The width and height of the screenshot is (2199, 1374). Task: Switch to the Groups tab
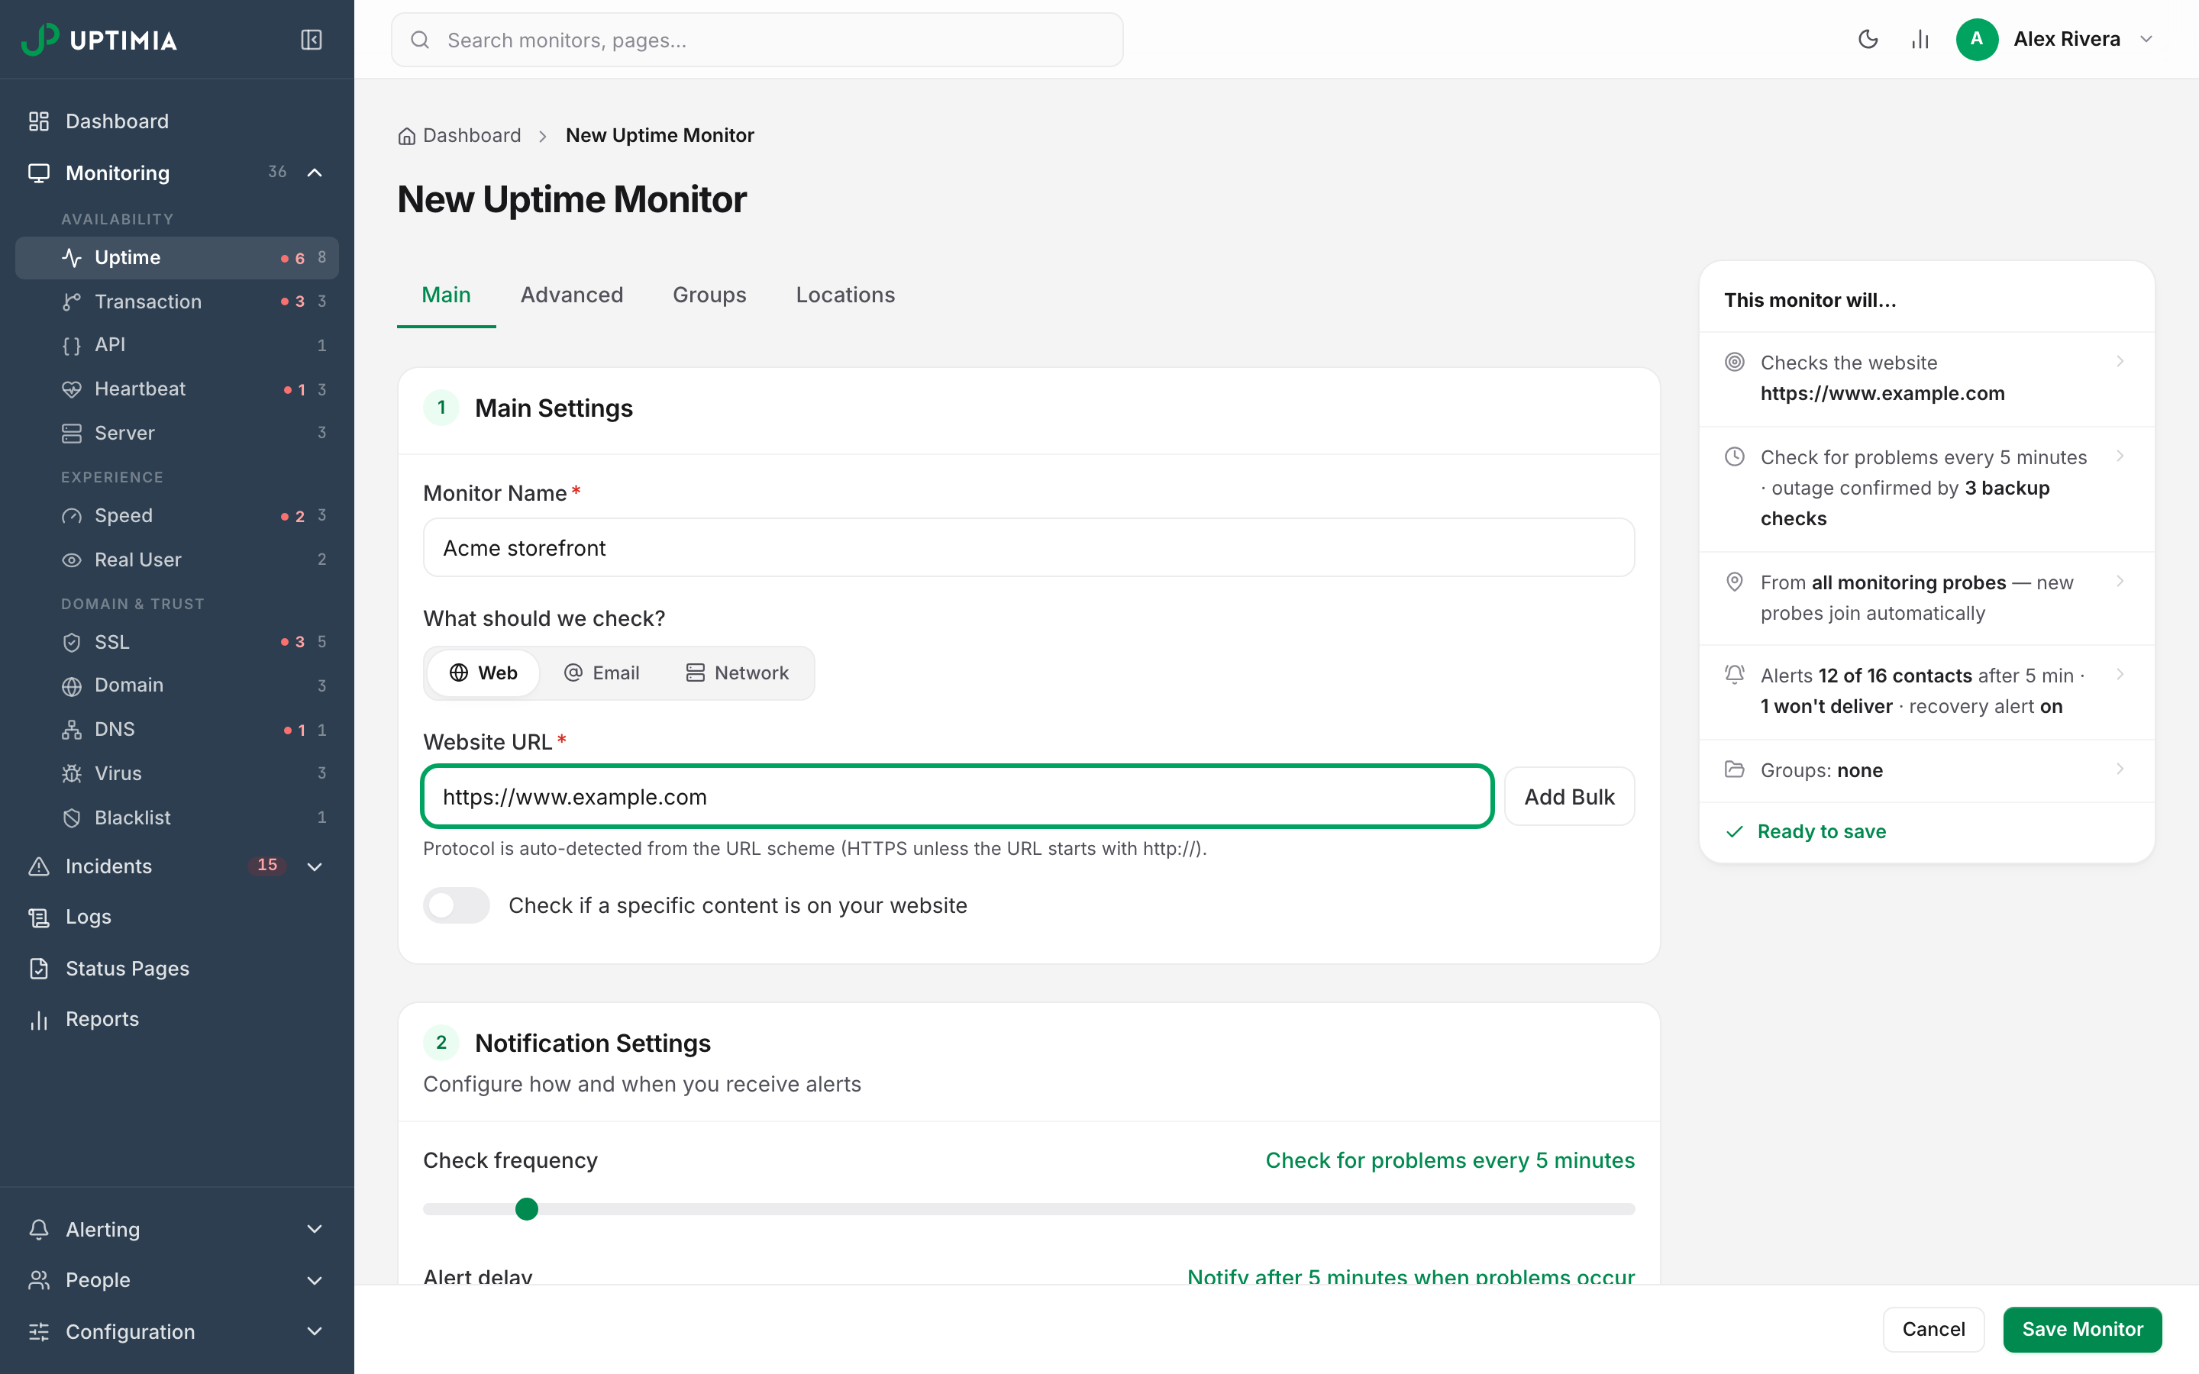click(x=709, y=295)
